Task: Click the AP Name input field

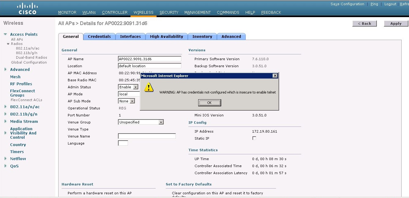Action: click(x=150, y=59)
